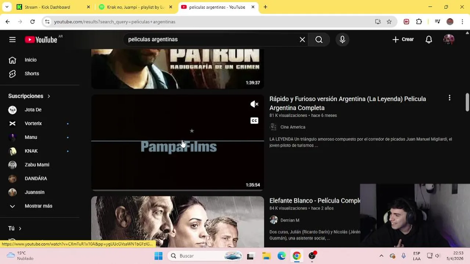Open a new browser tab
Screen dimensions: 470x264
pos(265,7)
